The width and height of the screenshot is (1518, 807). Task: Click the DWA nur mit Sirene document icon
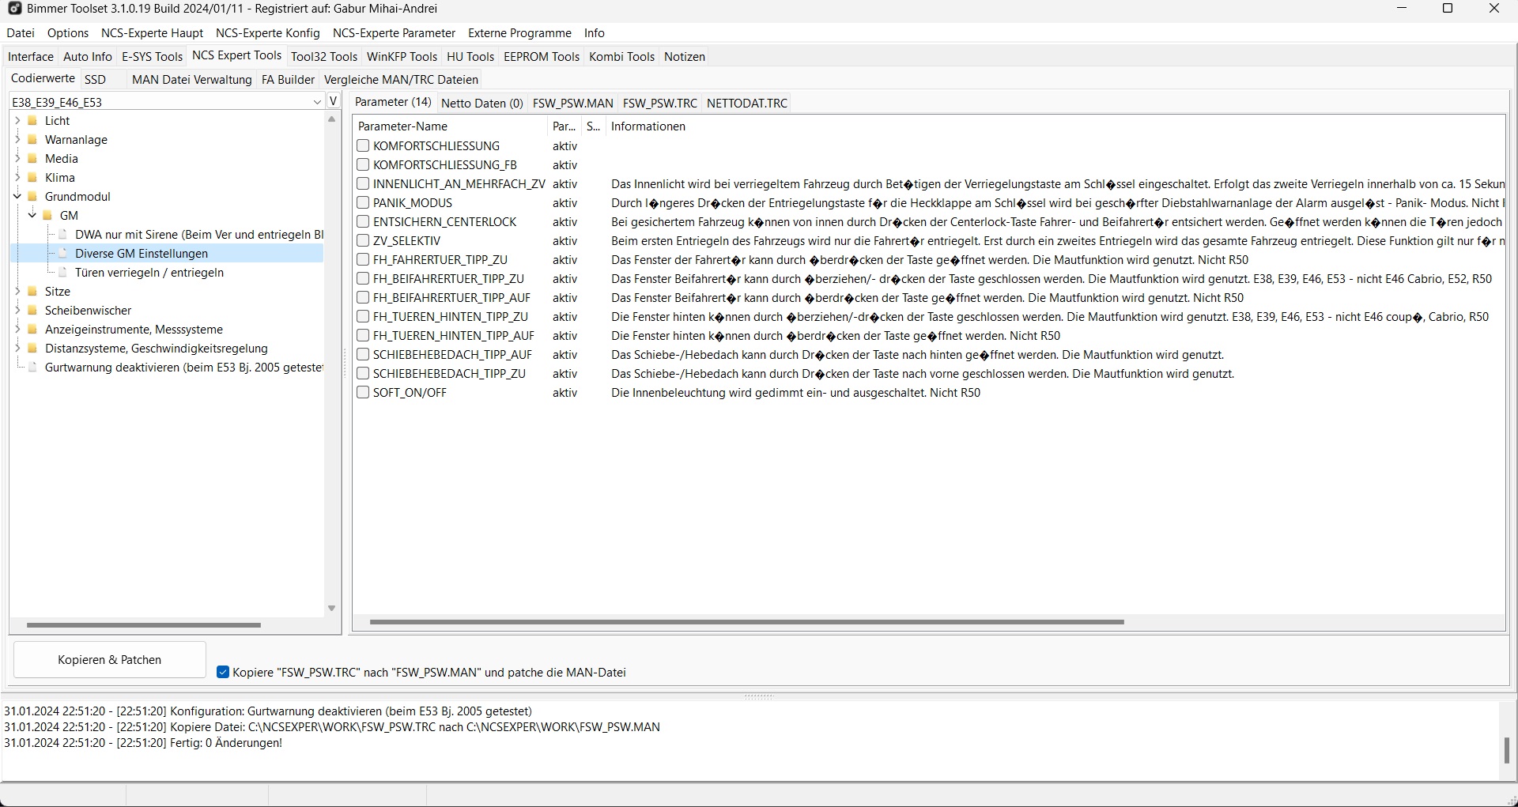pos(62,235)
